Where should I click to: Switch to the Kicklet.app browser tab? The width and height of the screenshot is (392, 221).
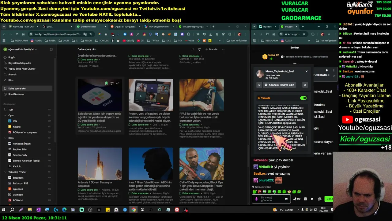pyautogui.click(x=23, y=27)
